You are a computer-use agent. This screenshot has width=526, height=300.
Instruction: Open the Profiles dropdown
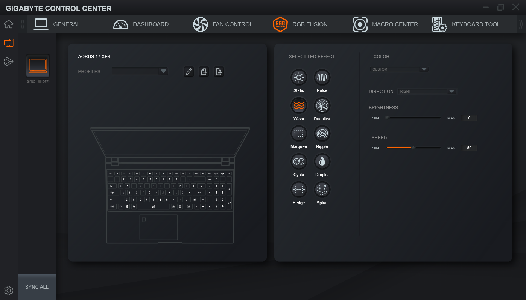click(x=140, y=71)
